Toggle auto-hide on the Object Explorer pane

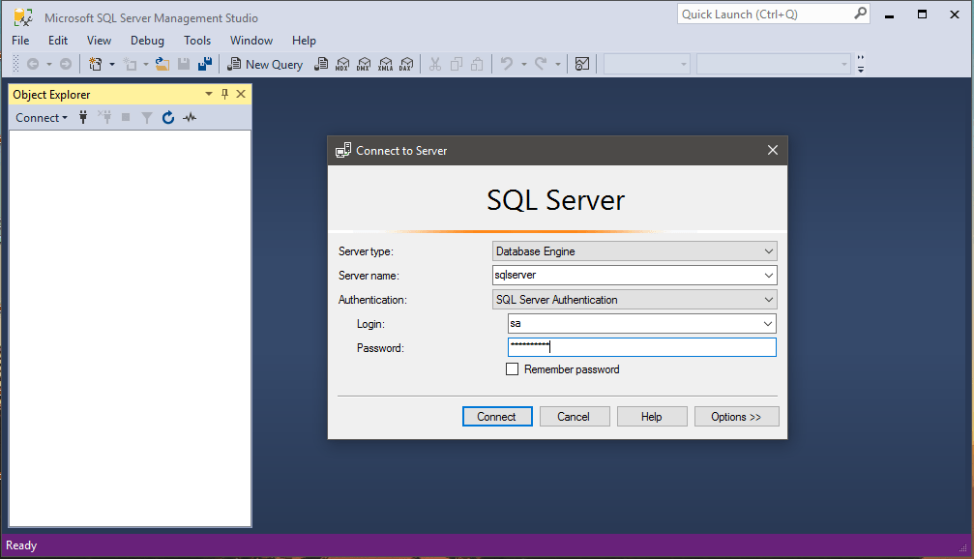pyautogui.click(x=224, y=94)
